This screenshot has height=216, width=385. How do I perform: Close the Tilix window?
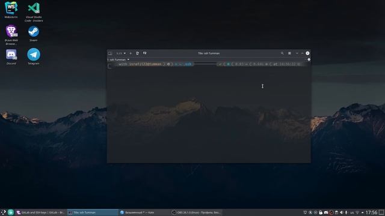307,53
